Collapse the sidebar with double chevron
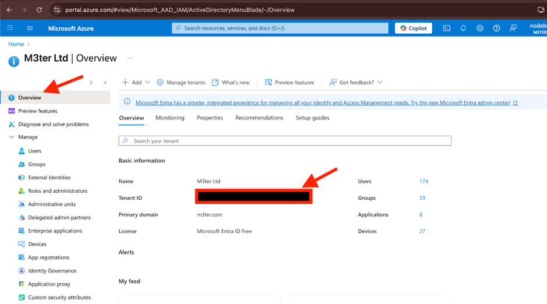 (x=105, y=83)
